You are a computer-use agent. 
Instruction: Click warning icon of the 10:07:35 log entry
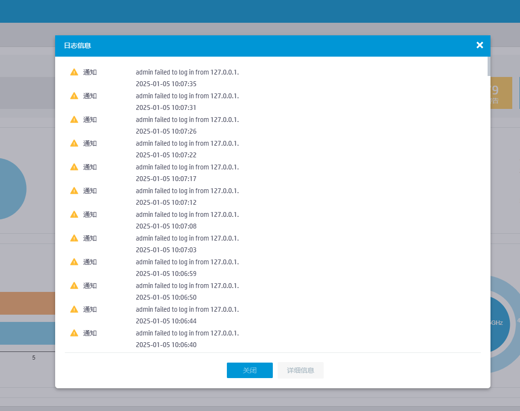pyautogui.click(x=74, y=72)
